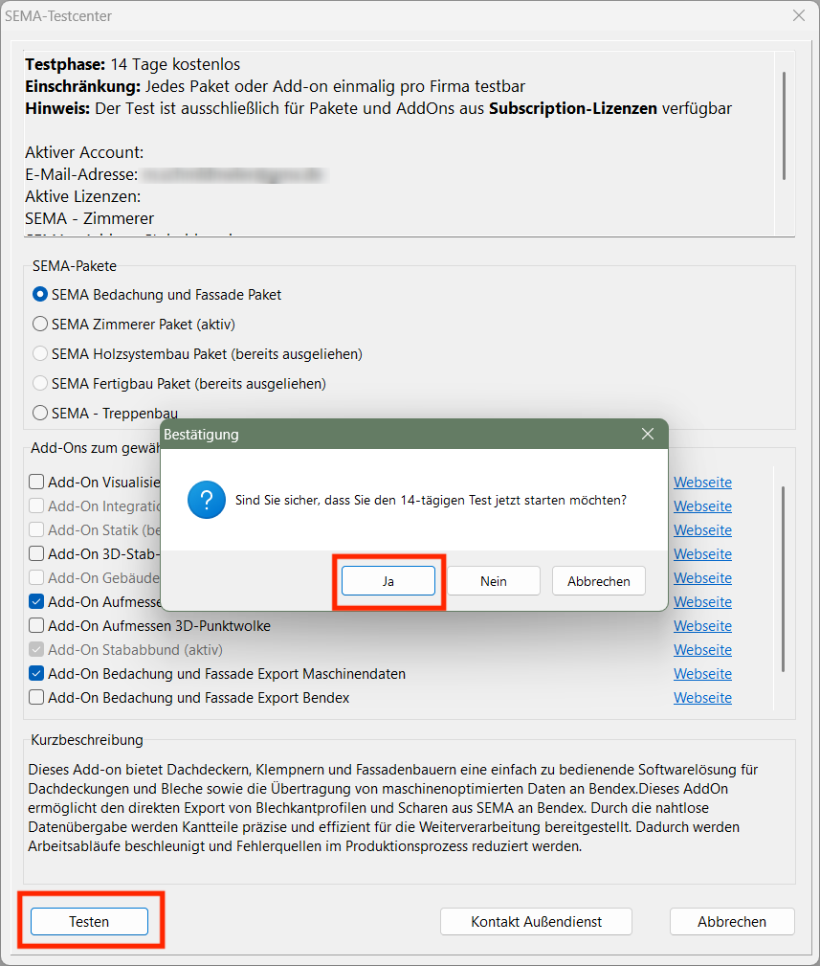The width and height of the screenshot is (820, 966).
Task: Select the SEMA - Treppenbau radio button
Action: coord(40,414)
